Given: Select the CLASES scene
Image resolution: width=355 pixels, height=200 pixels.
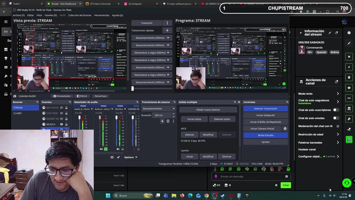Looking at the screenshot, I should [26, 113].
